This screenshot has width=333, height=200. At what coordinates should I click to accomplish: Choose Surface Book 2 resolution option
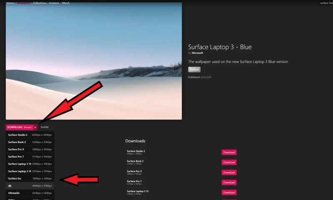pyautogui.click(x=30, y=142)
